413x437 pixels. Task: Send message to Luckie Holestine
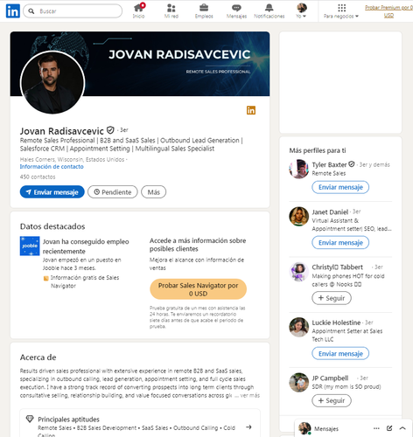click(x=340, y=353)
